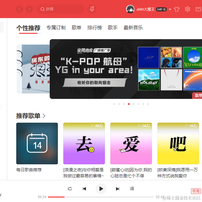The height and width of the screenshot is (202, 202).
Task: Select the last carousel dot
Action: (x=148, y=104)
